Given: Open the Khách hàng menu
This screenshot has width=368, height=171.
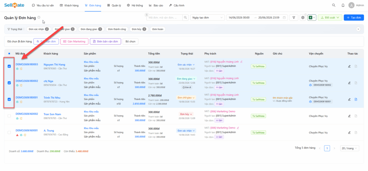Looking at the screenshot, I should point(69,5).
